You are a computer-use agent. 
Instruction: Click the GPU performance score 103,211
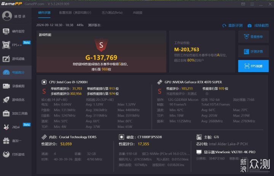(187, 88)
